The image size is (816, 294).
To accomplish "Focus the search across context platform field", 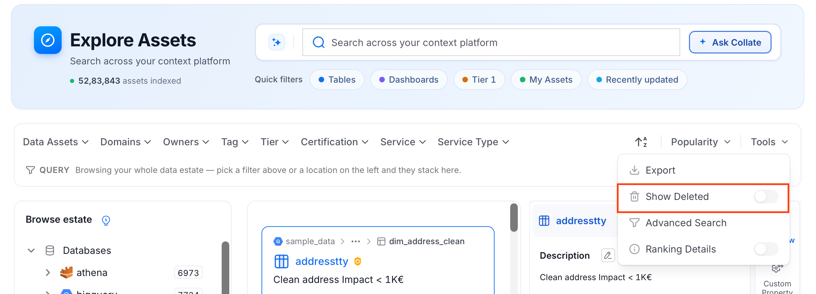I will coord(491,42).
